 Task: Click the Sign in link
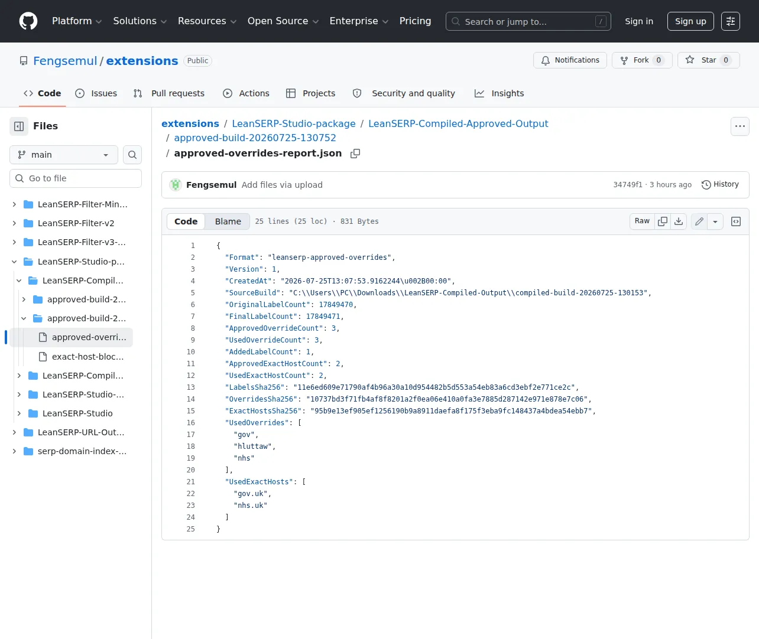click(639, 21)
